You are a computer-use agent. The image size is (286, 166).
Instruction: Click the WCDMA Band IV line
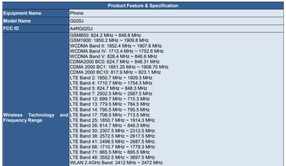click(117, 51)
